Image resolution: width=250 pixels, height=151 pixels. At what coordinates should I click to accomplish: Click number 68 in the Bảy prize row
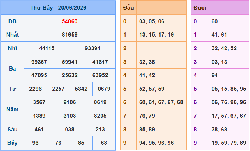[x=104, y=143]
